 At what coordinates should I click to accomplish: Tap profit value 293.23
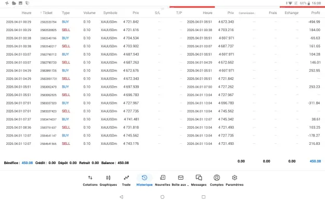315,87
